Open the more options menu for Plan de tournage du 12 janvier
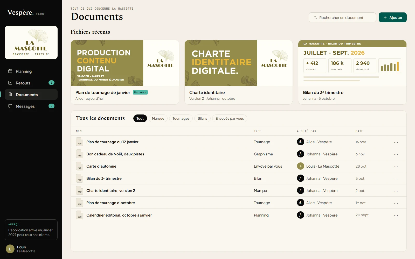 point(396,142)
